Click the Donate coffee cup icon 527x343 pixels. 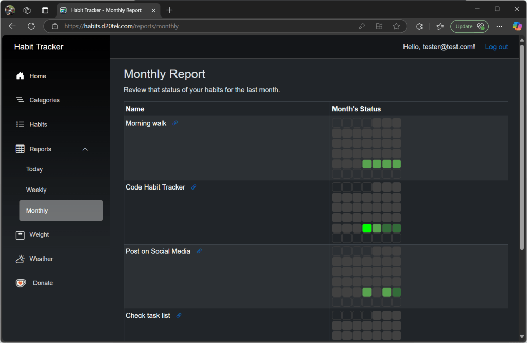click(x=21, y=283)
